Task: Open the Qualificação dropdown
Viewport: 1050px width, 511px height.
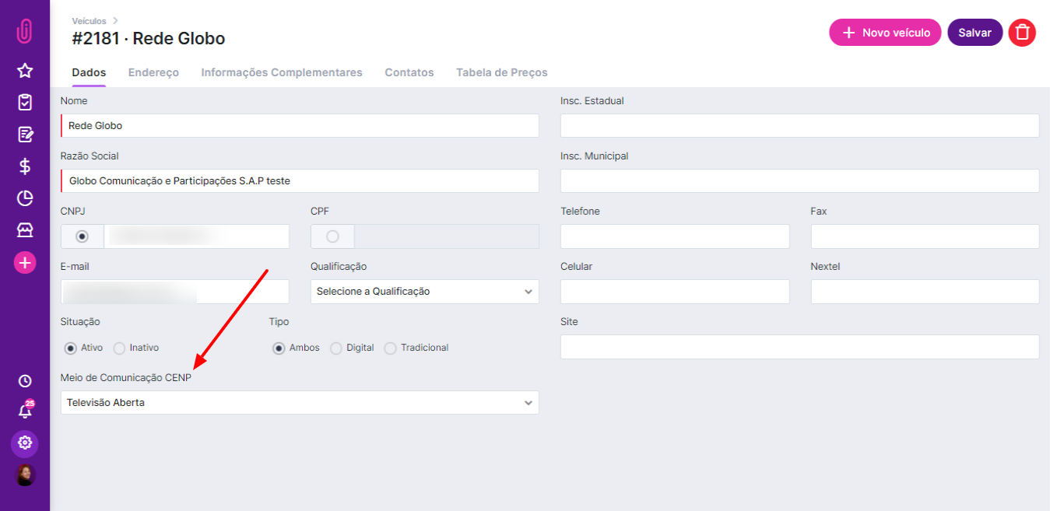Action: click(424, 292)
